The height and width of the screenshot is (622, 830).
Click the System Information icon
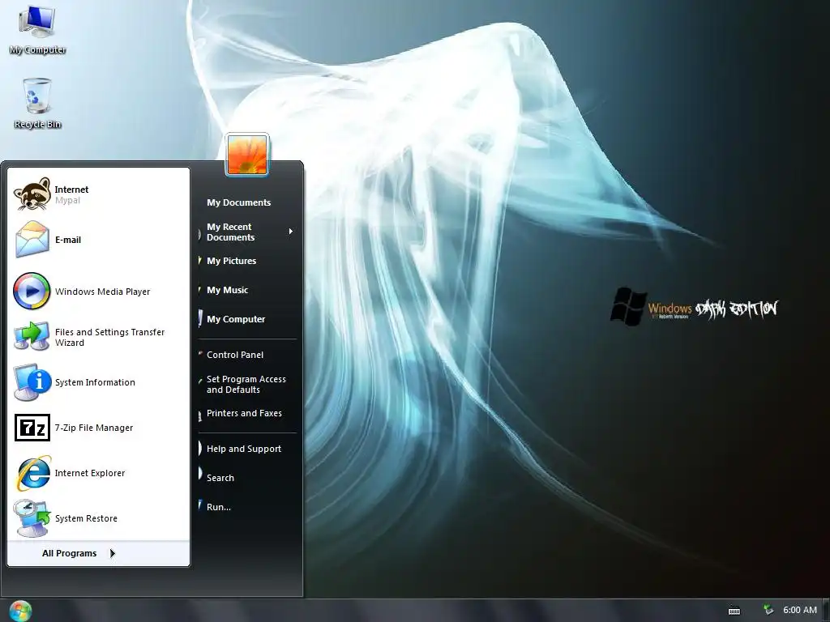(32, 382)
